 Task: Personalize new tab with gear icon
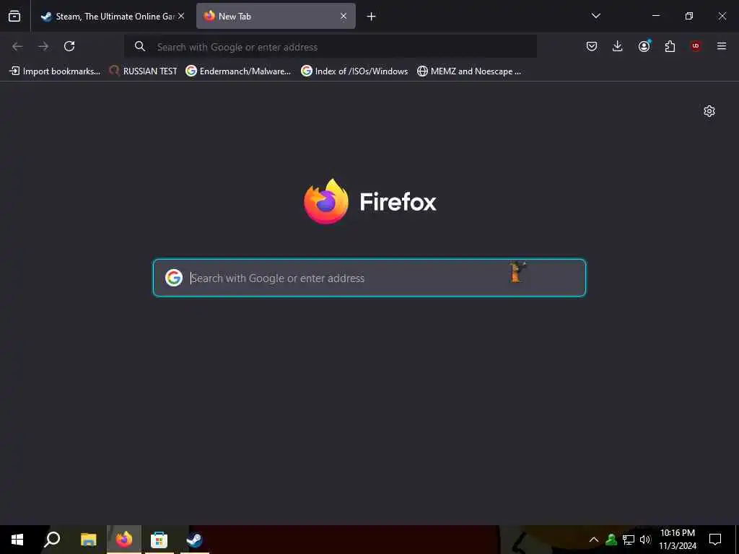point(709,111)
